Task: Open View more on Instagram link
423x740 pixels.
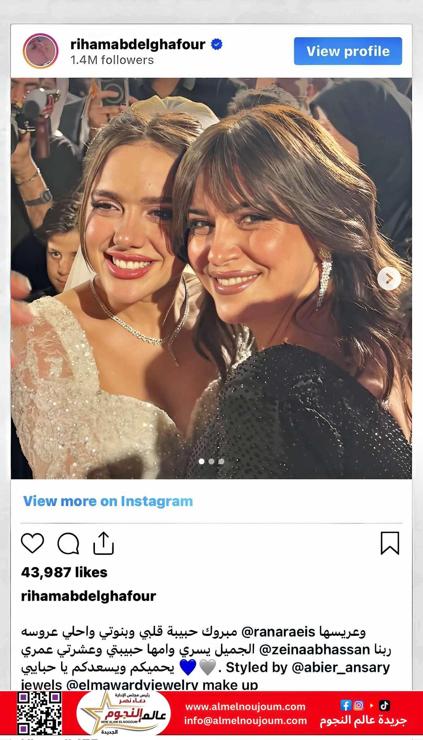Action: click(x=108, y=501)
